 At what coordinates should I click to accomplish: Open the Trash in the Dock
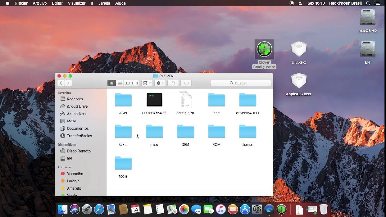(x=324, y=209)
